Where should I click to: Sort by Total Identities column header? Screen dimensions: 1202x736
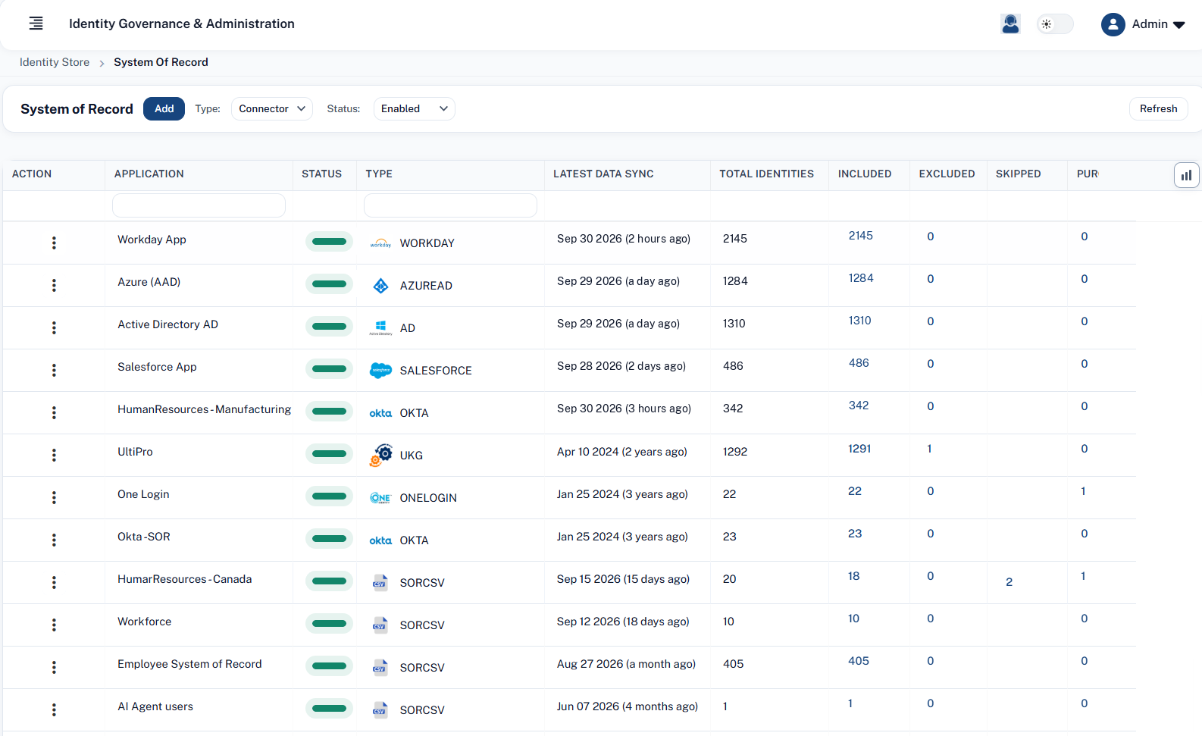click(766, 174)
